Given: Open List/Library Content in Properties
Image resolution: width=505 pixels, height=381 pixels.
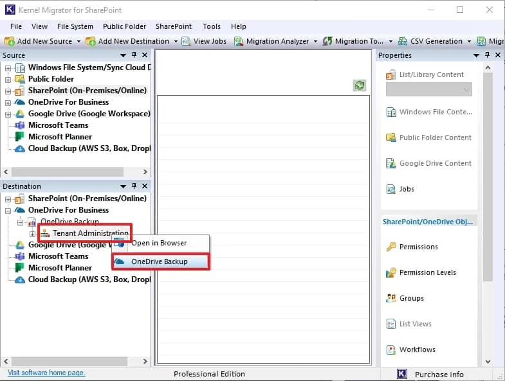Looking at the screenshot, I should point(425,75).
